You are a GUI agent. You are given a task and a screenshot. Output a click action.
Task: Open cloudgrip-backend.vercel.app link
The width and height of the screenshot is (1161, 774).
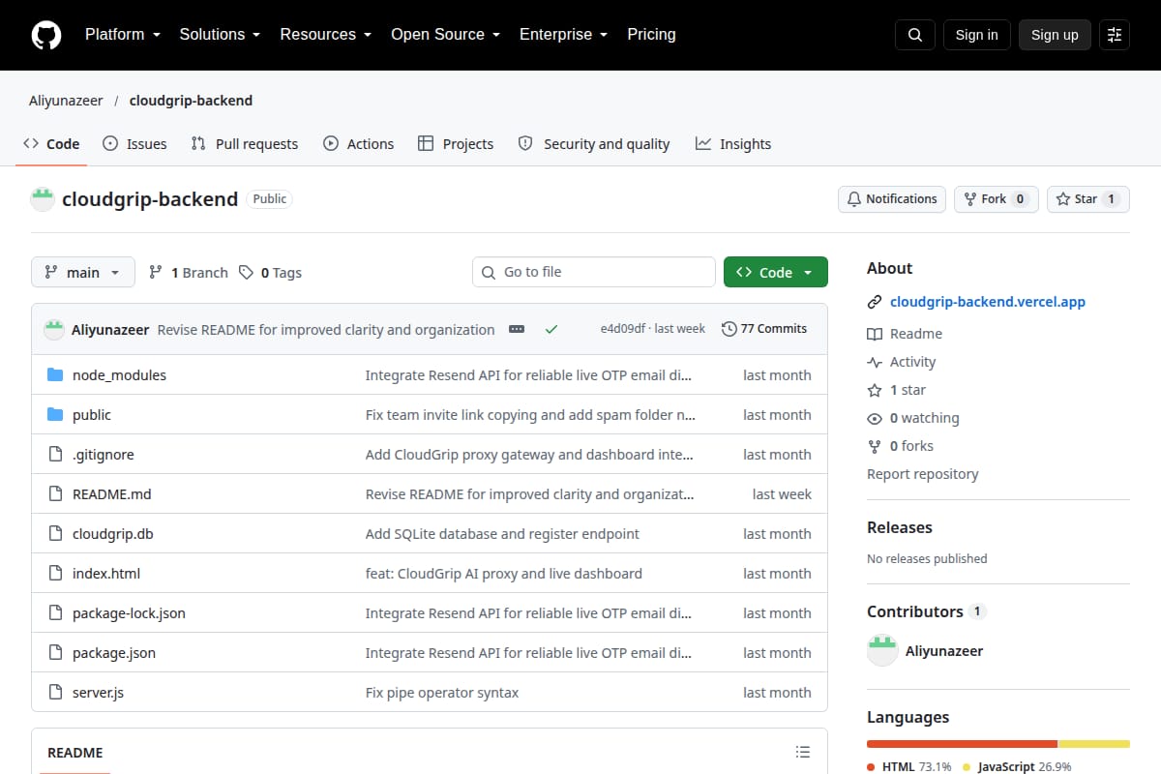[x=988, y=302]
